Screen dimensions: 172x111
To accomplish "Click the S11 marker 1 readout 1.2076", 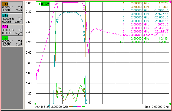I will click(x=163, y=3).
